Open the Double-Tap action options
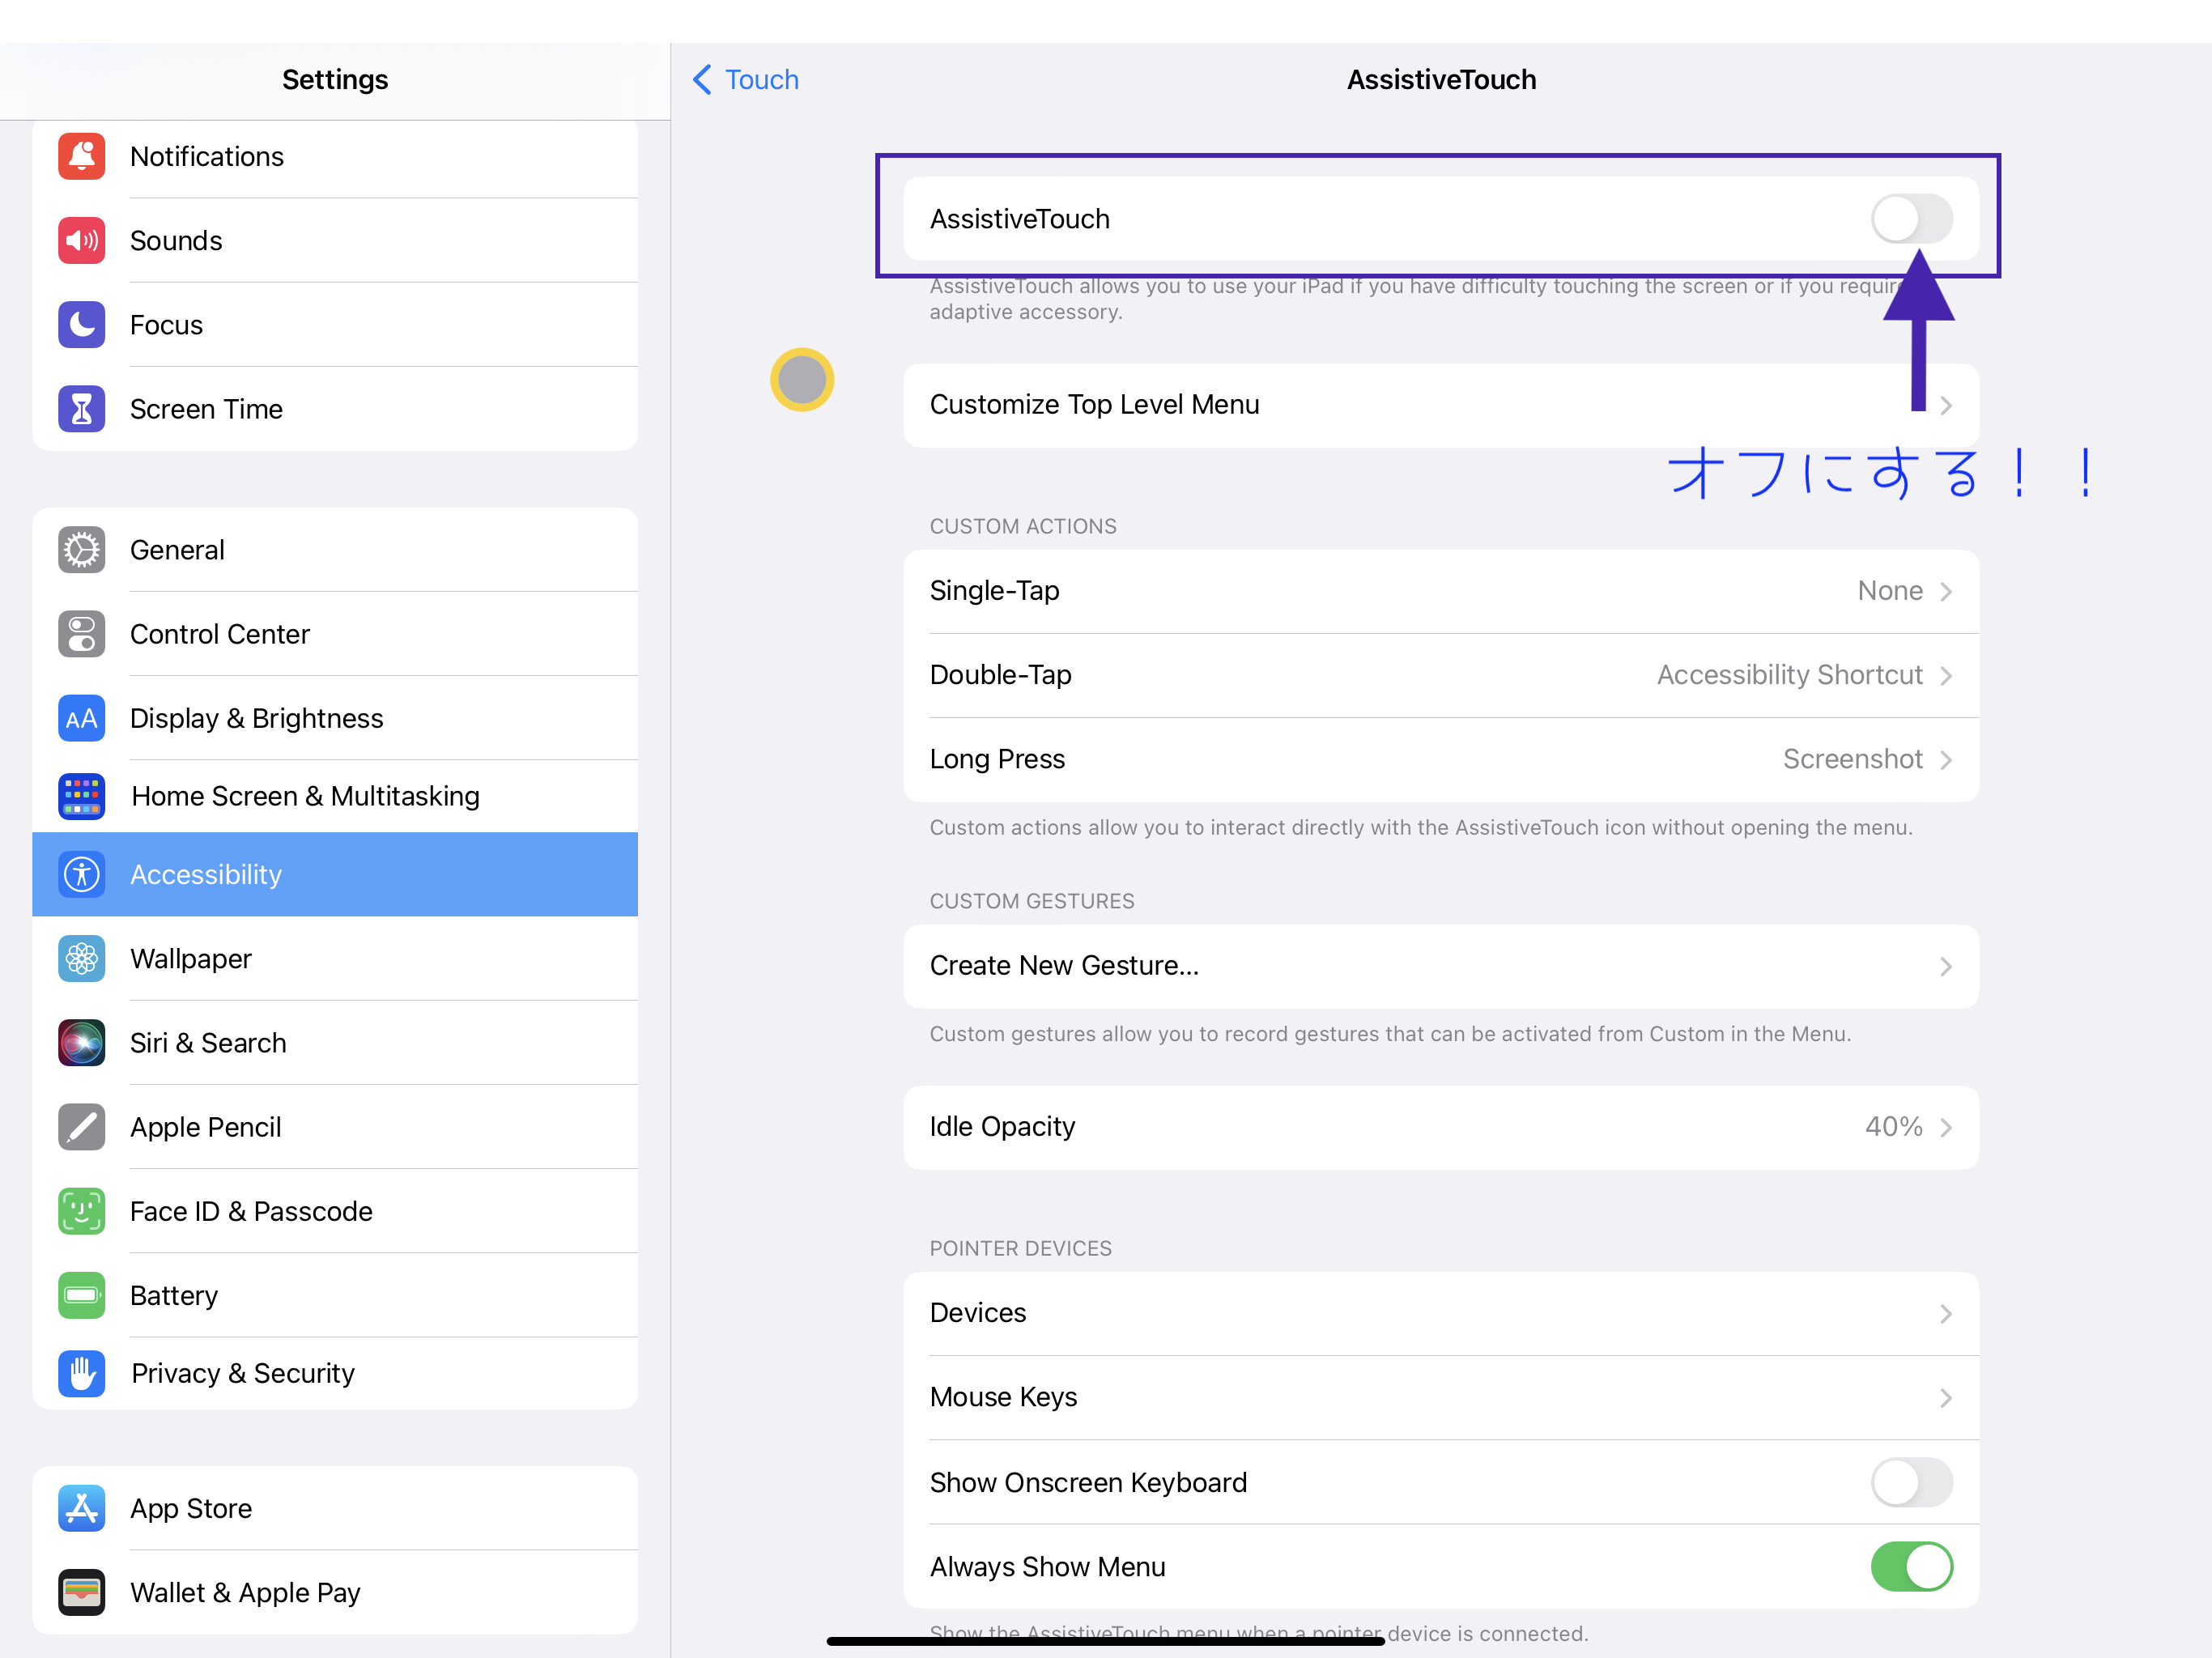This screenshot has width=2212, height=1658. coord(1440,675)
